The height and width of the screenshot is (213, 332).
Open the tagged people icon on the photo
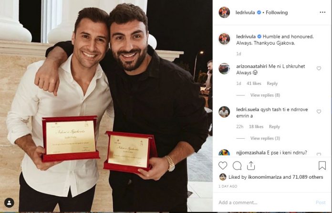9,203
